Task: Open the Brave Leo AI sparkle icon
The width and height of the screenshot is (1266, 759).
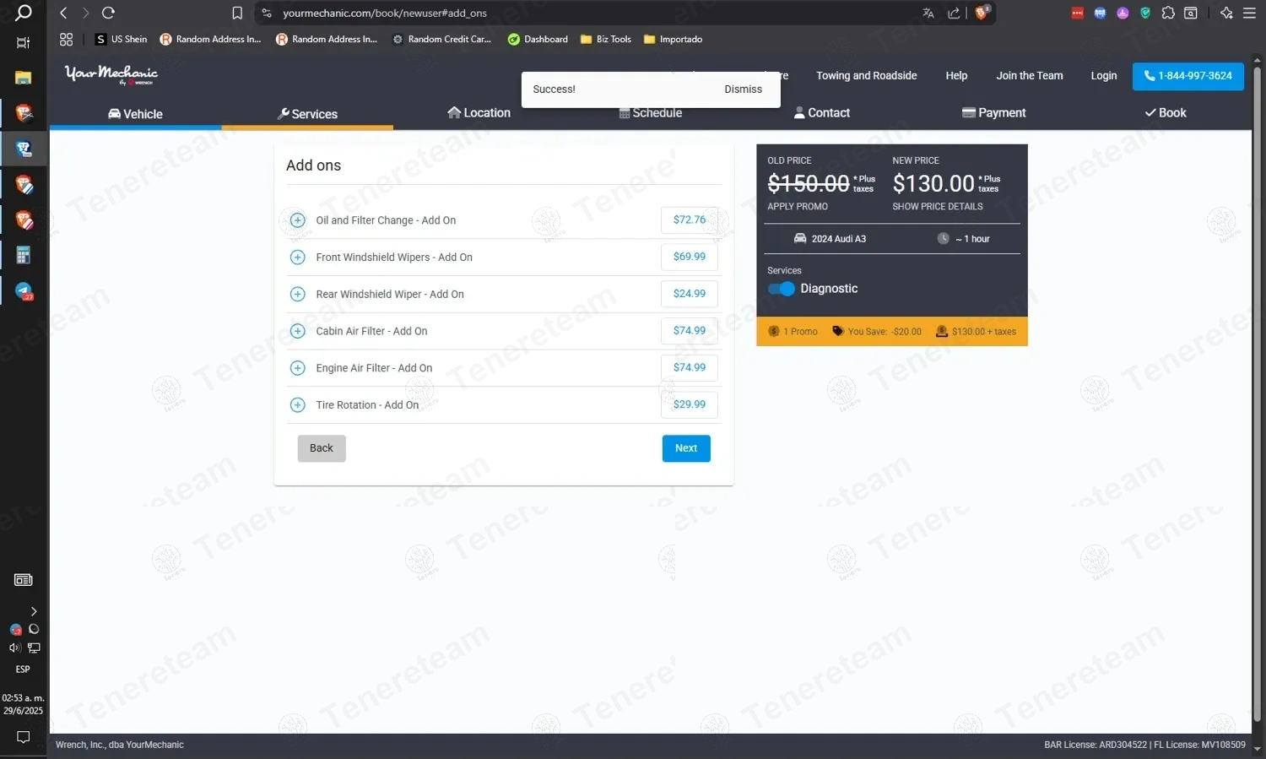Action: coord(1226,13)
